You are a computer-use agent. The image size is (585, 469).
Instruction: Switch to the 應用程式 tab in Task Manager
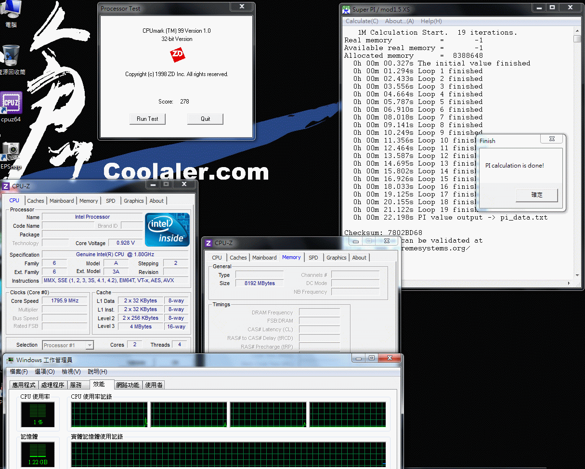tap(24, 385)
